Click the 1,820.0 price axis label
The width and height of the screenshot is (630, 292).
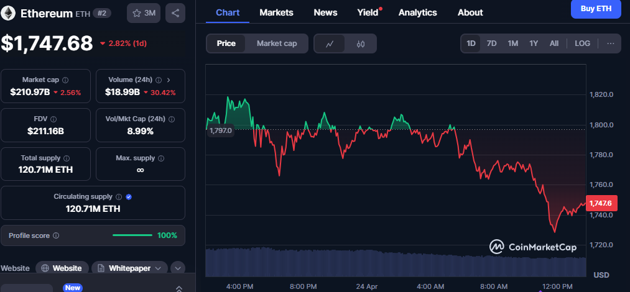tap(601, 95)
